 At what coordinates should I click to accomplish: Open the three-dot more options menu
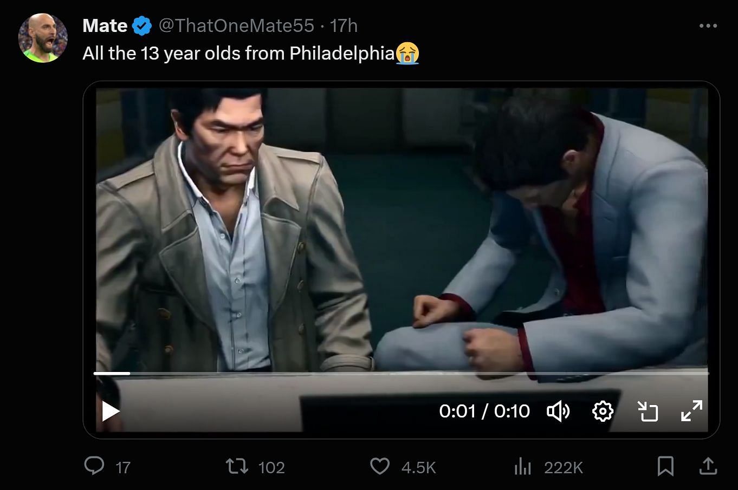(708, 26)
